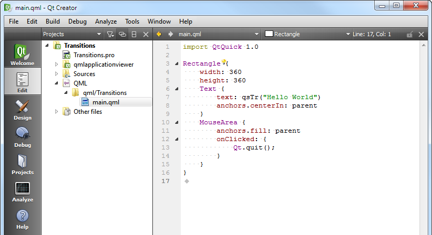Switch to Edit mode
The height and width of the screenshot is (235, 432).
click(22, 82)
